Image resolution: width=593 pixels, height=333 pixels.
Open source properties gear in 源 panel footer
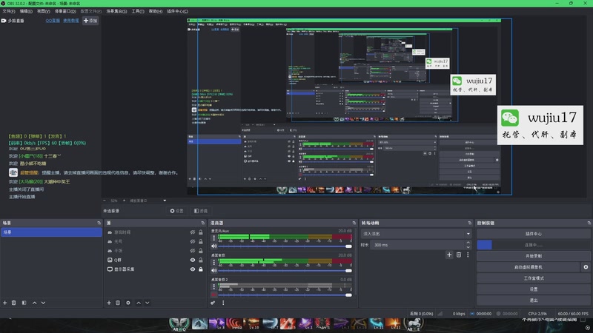click(x=127, y=303)
